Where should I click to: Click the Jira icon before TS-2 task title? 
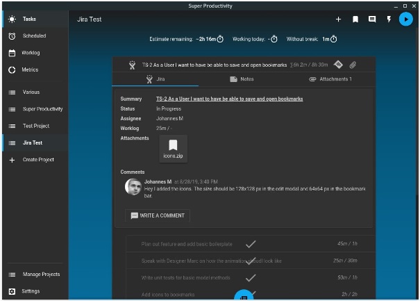[132, 65]
